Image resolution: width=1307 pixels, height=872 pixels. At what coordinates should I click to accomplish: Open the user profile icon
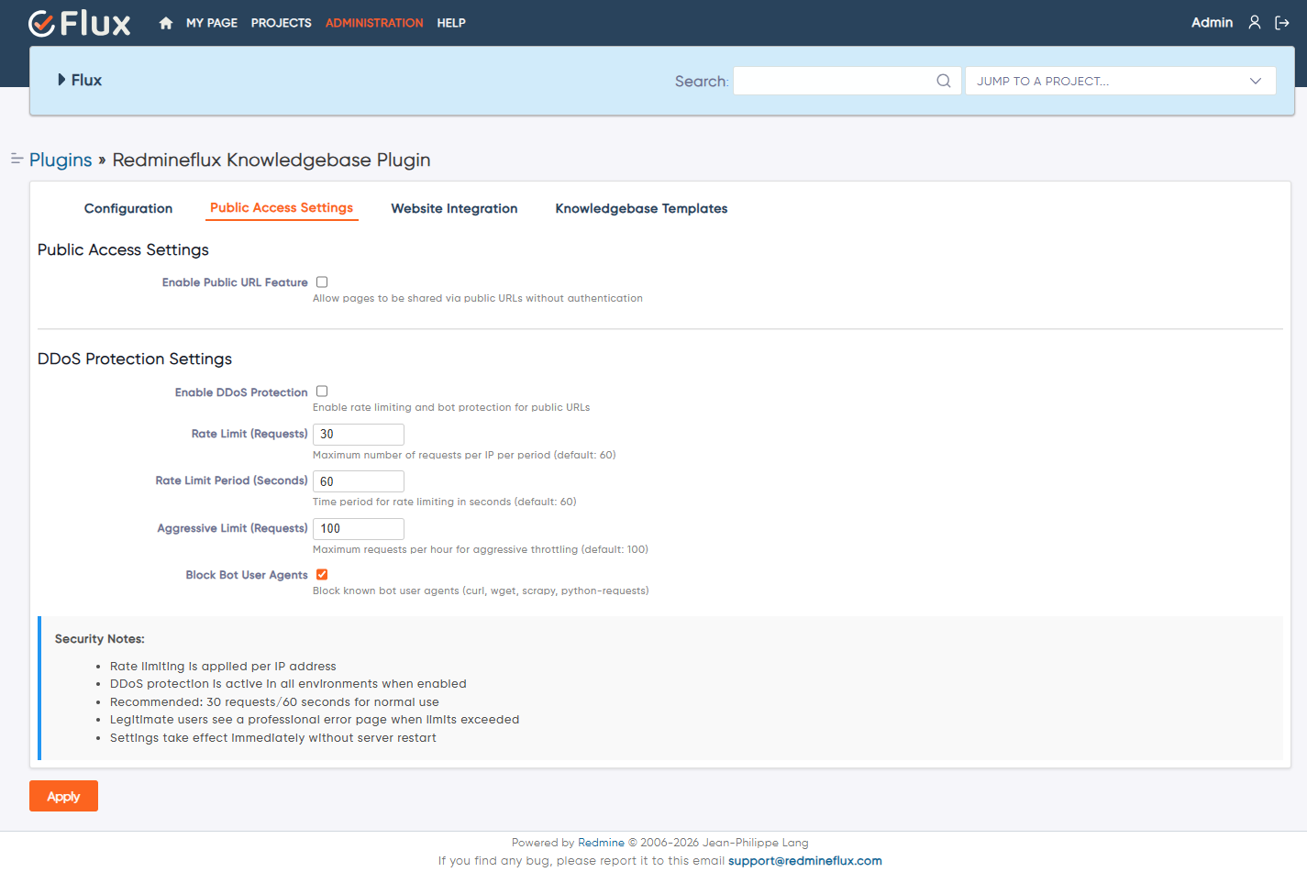[1255, 22]
